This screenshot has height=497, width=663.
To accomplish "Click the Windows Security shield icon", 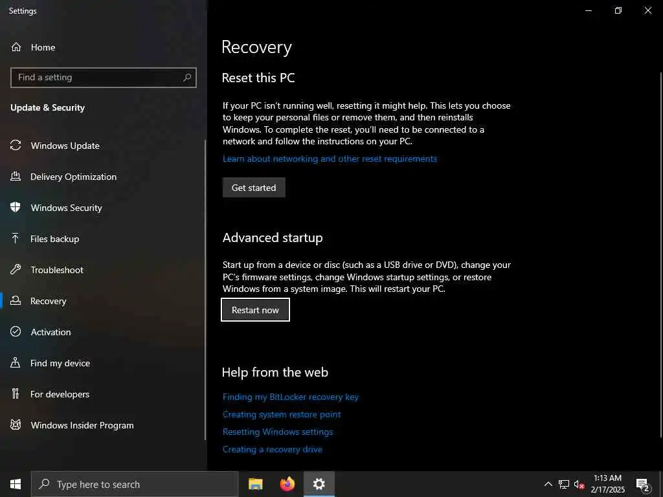I will [x=16, y=208].
